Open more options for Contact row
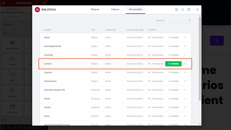 click(x=185, y=64)
